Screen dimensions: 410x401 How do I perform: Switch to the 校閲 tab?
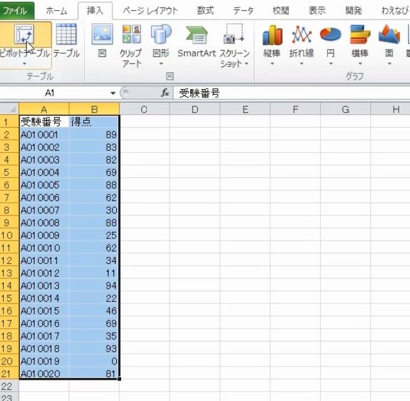(x=281, y=11)
